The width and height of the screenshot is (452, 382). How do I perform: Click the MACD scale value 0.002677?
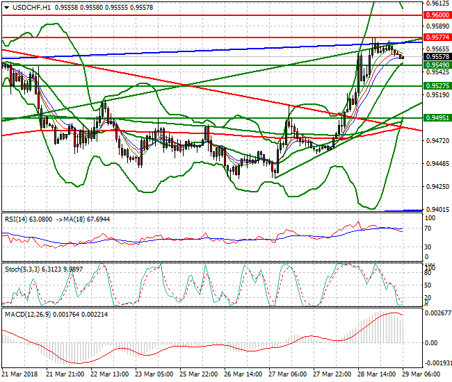438,313
